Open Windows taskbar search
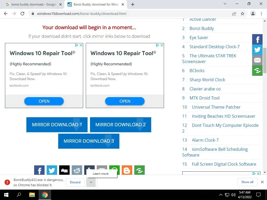This screenshot has height=200, width=267. click(x=19, y=195)
